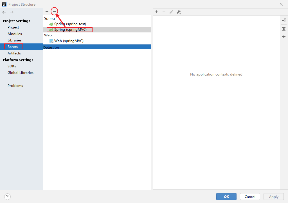This screenshot has width=288, height=203.
Task: Click the Platform Settings heading
Action: 18,60
